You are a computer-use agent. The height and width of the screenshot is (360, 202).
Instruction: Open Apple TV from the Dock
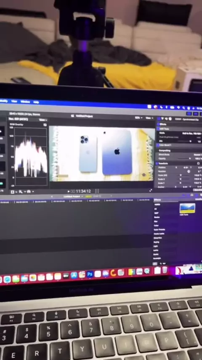pyautogui.click(x=66, y=276)
